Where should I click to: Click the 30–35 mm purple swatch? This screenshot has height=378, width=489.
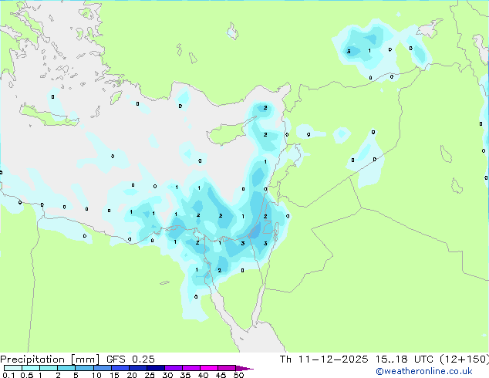[x=174, y=368]
